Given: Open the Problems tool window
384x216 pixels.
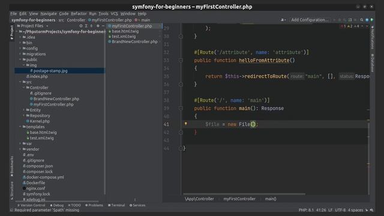Looking at the screenshot, I should pos(94,205).
